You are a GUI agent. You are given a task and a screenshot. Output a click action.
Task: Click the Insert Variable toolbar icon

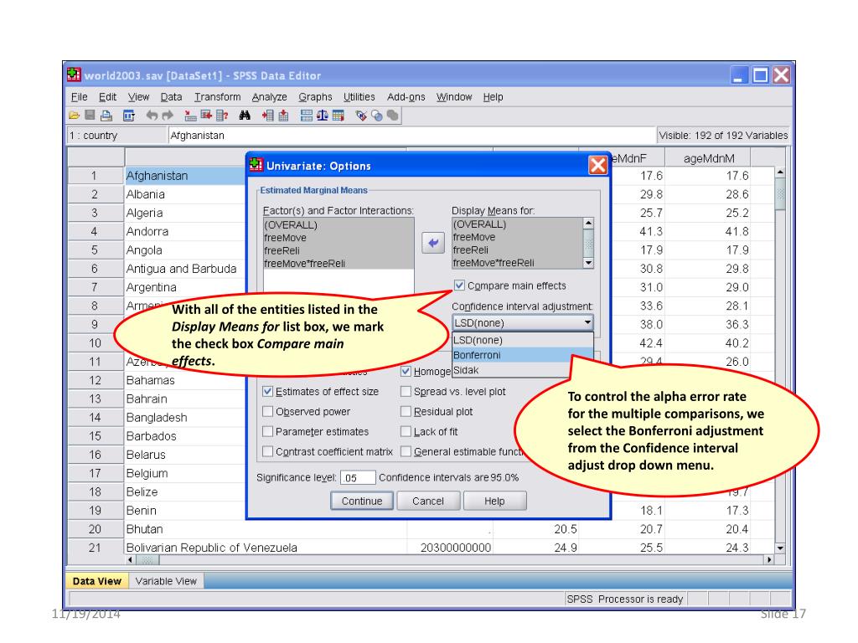click(283, 116)
